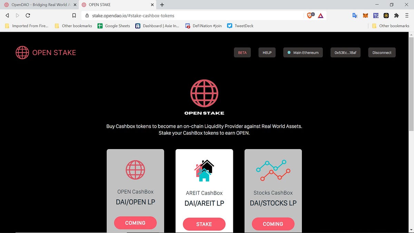Switch to the OpenDAO tab
Screen dimensions: 414x233
[x=38, y=4]
